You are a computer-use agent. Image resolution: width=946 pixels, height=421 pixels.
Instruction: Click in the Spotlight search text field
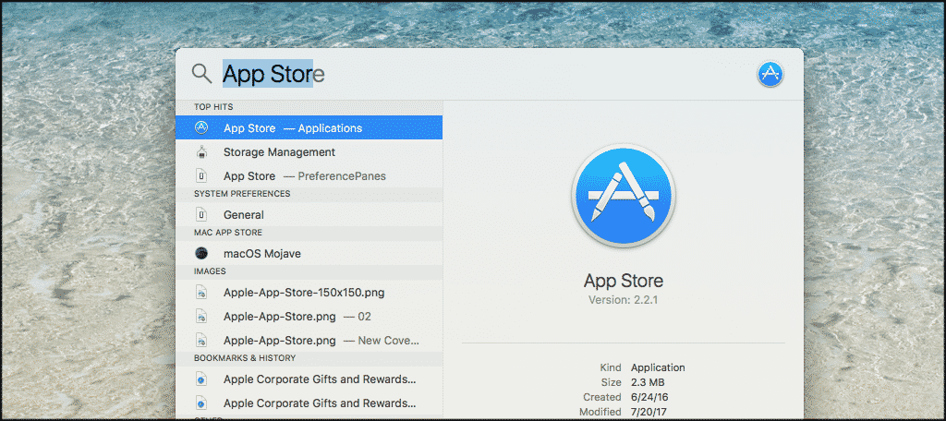482,74
